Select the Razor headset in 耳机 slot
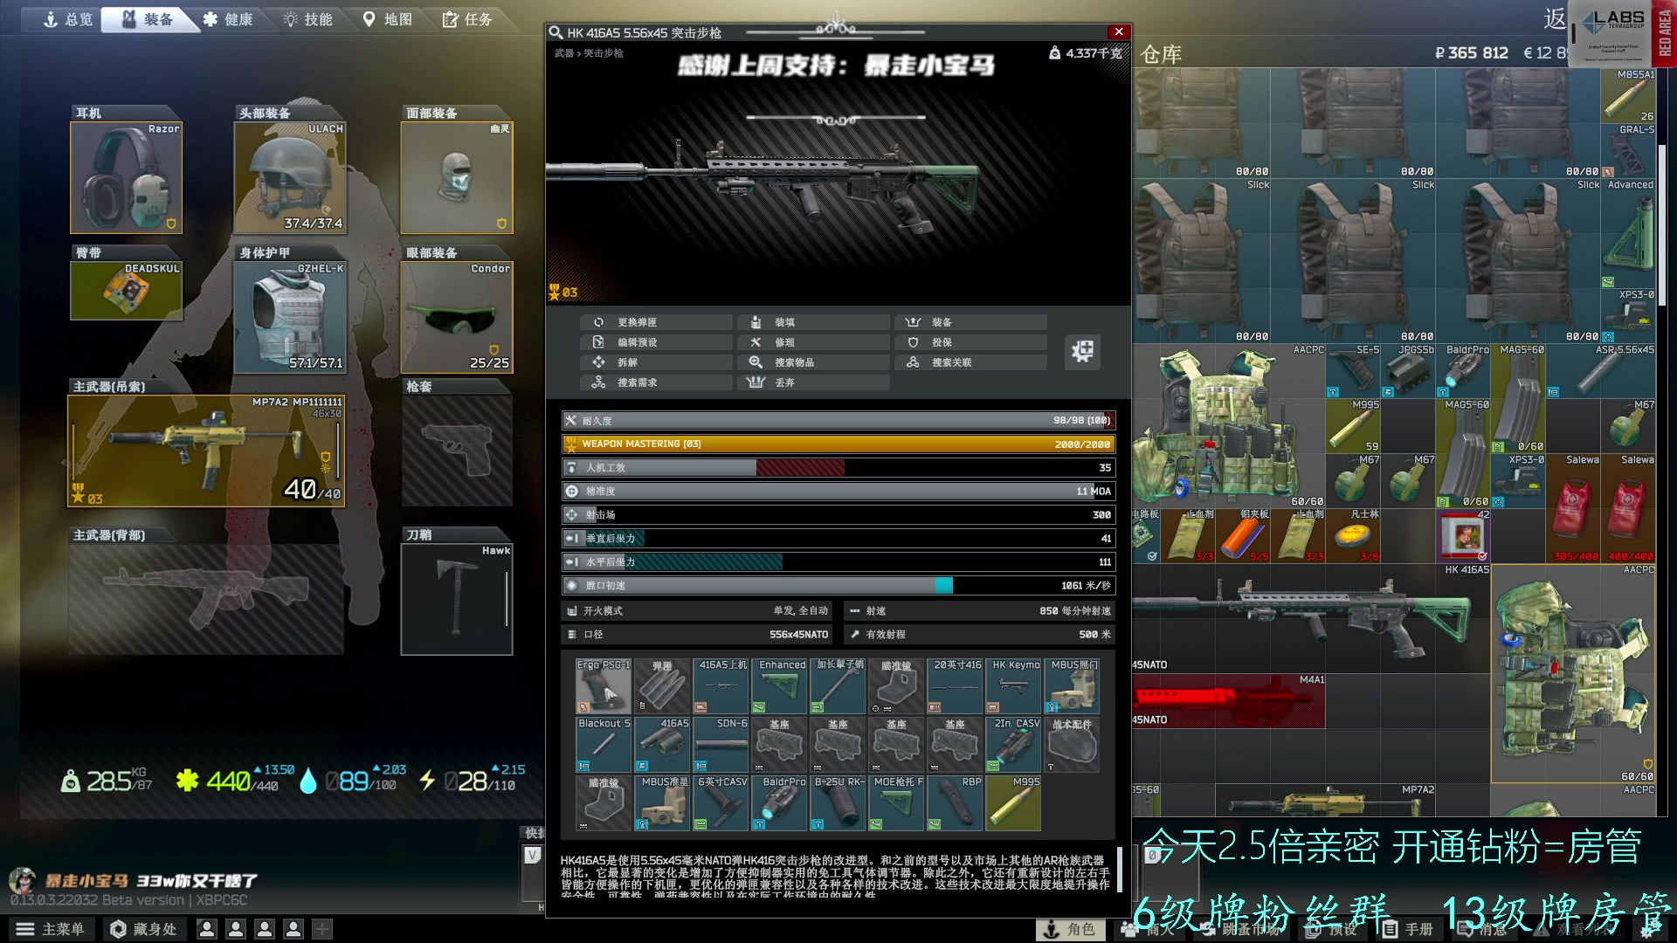 [126, 177]
